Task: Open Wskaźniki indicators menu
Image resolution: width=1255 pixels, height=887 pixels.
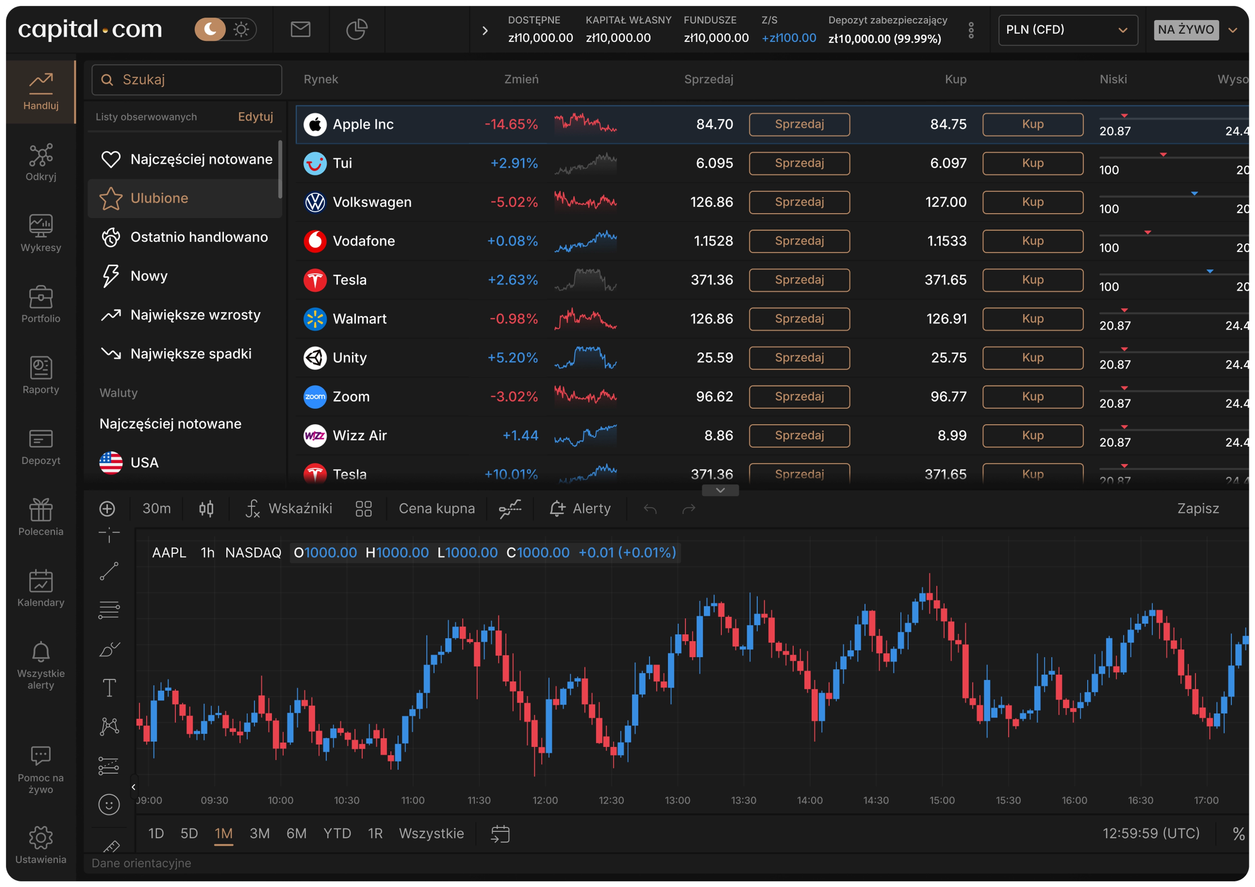Action: (x=288, y=509)
